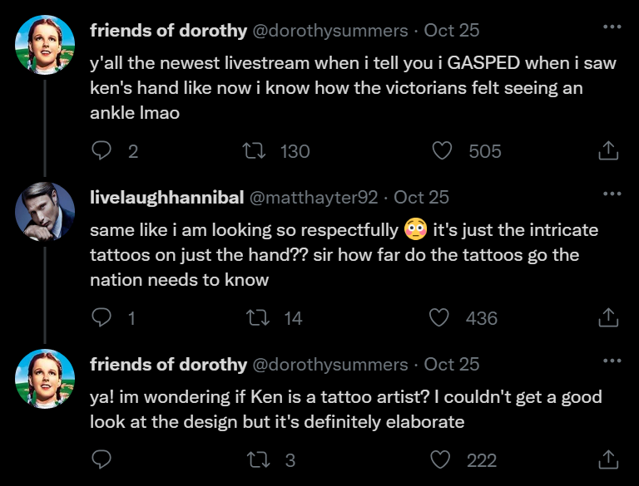Open livelaughhannibal's profile name link

(166, 197)
